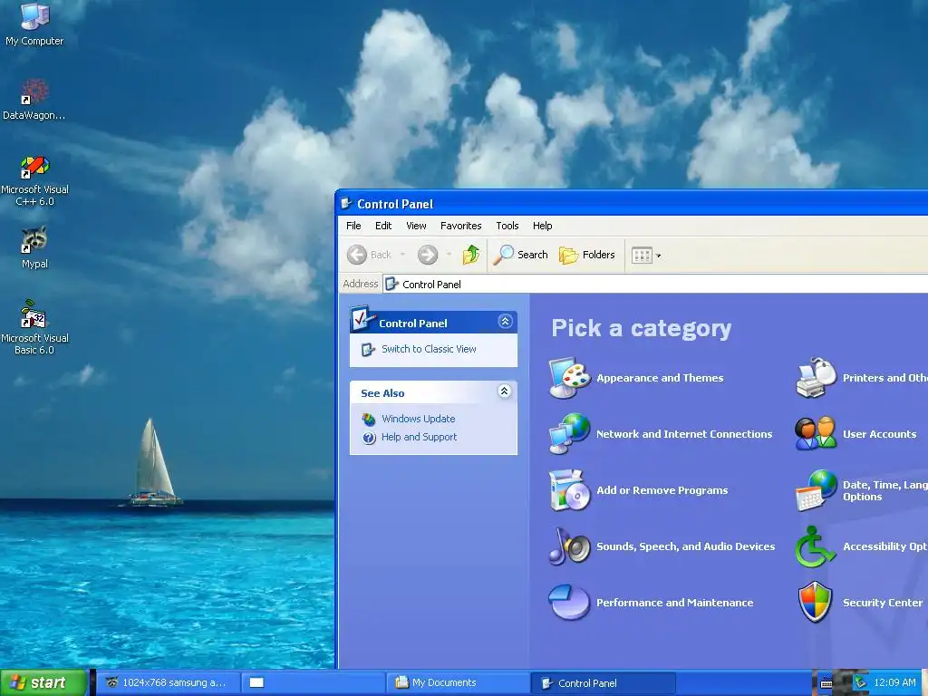
Task: Click the Accessibility Options wheelchair icon
Action: coord(817,546)
